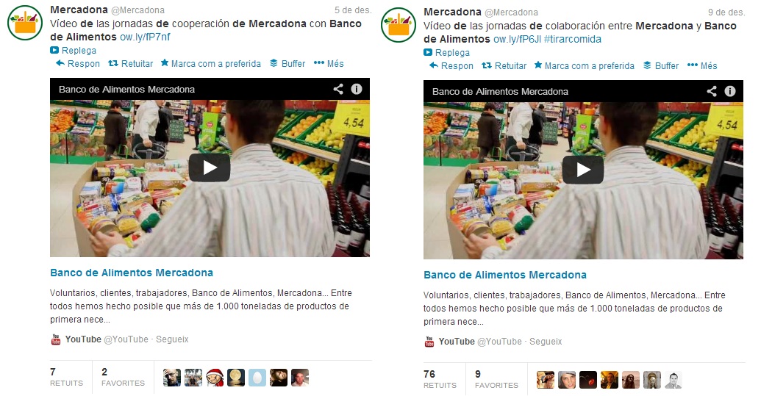Open Més options on left tweet
This screenshot has width=761, height=396.
click(x=329, y=63)
